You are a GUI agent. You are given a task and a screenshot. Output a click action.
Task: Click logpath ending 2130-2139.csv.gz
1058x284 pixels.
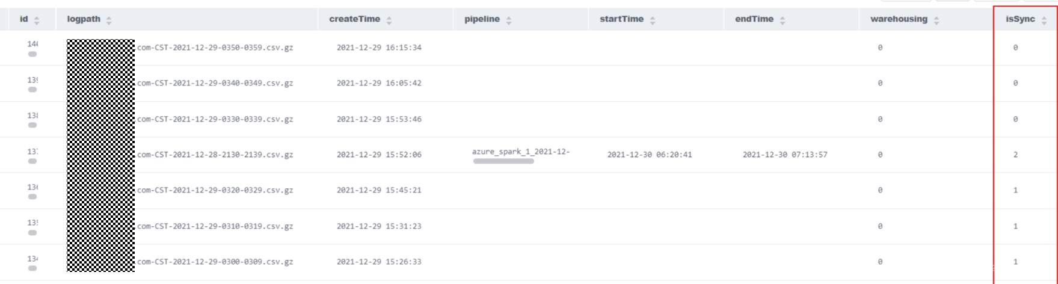pyautogui.click(x=215, y=155)
